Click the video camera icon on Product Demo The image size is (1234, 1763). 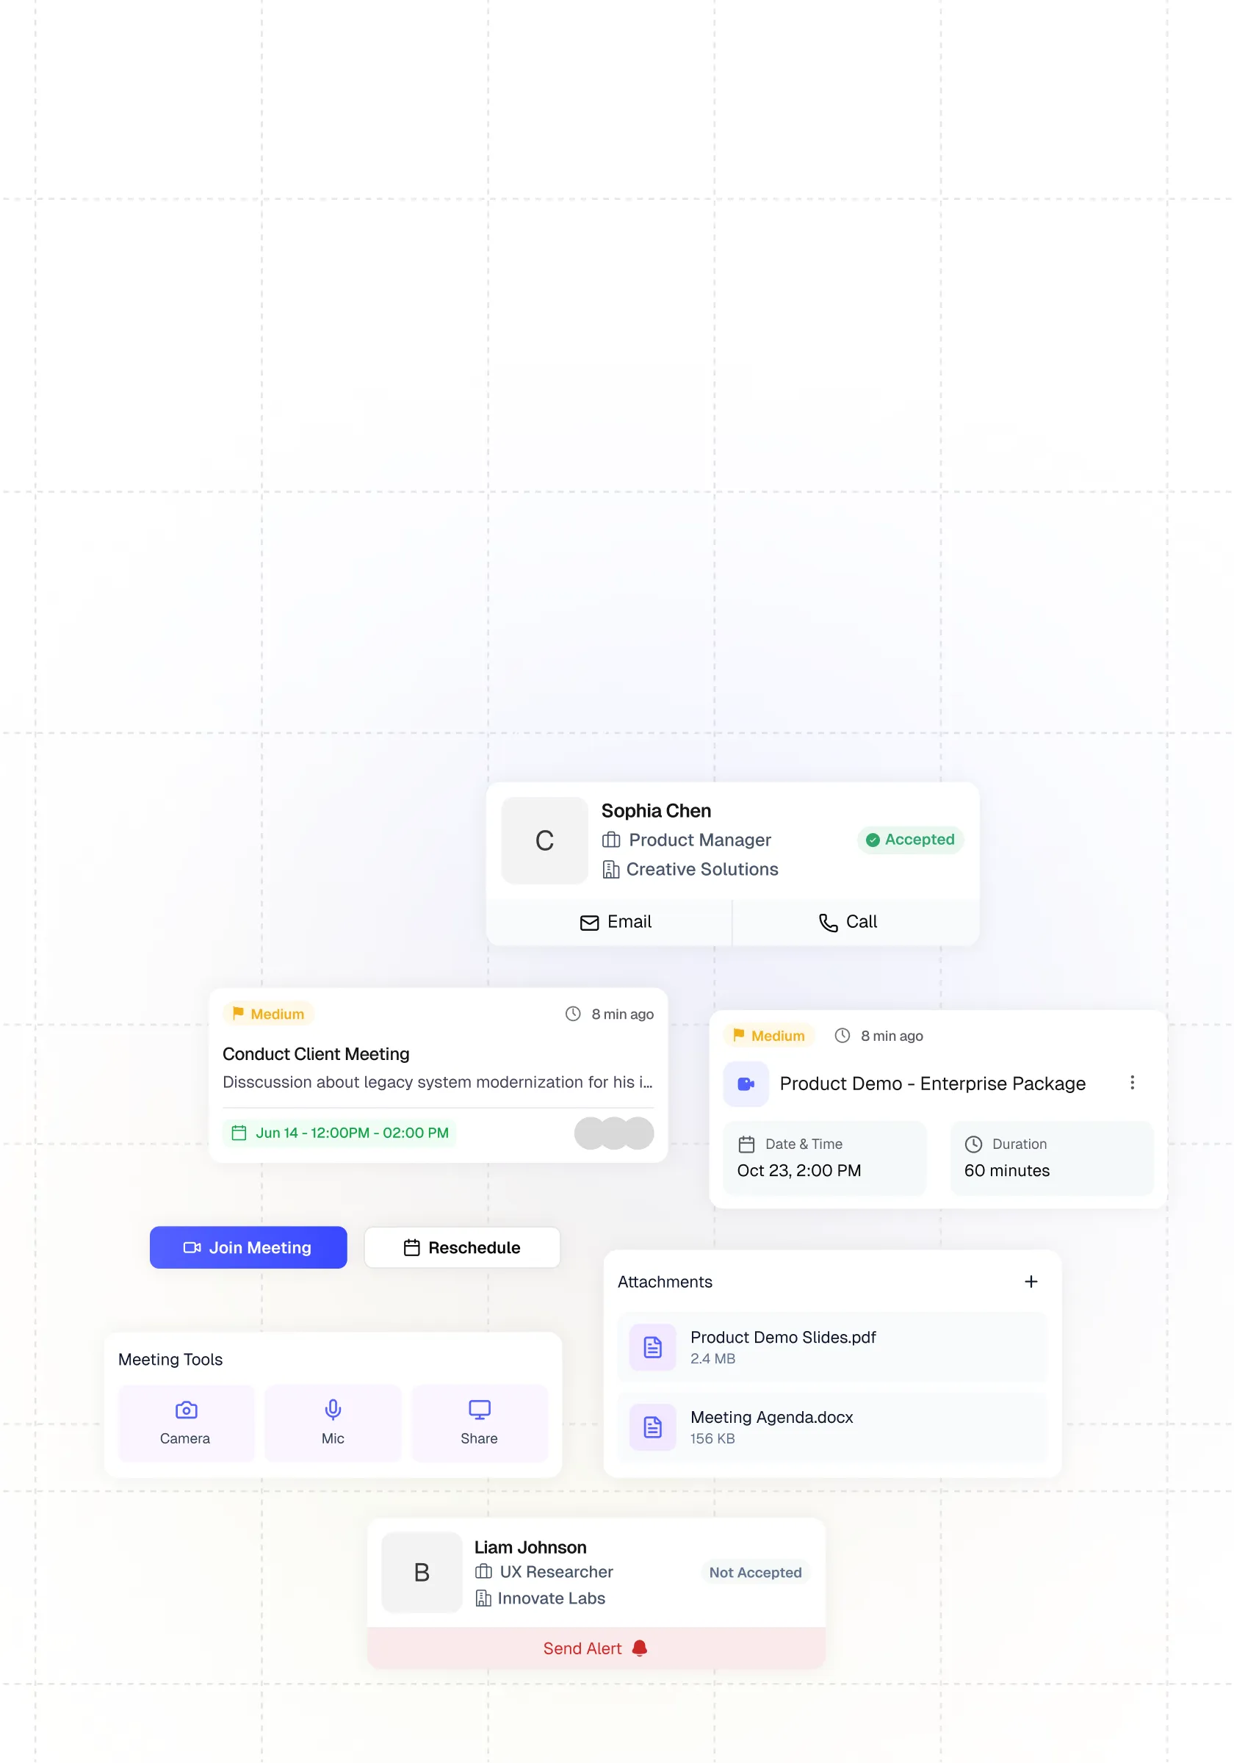point(745,1083)
